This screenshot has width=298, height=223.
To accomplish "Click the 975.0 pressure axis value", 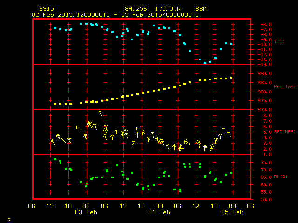I will 265,101.
